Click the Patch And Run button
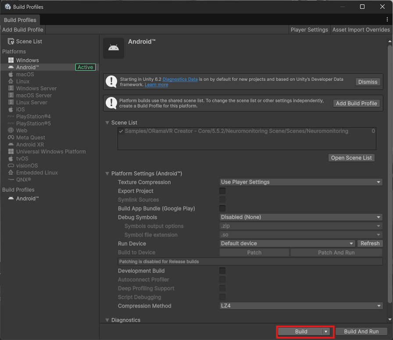Viewport: 393px width, 340px height. pyautogui.click(x=336, y=253)
